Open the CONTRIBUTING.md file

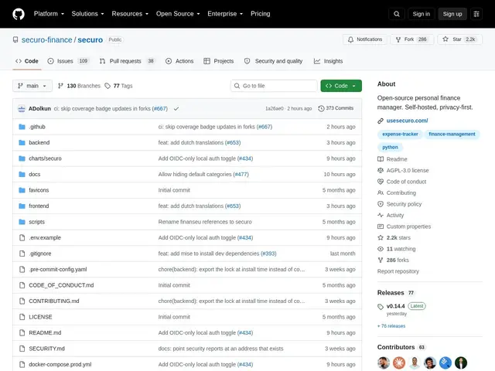[x=54, y=301]
